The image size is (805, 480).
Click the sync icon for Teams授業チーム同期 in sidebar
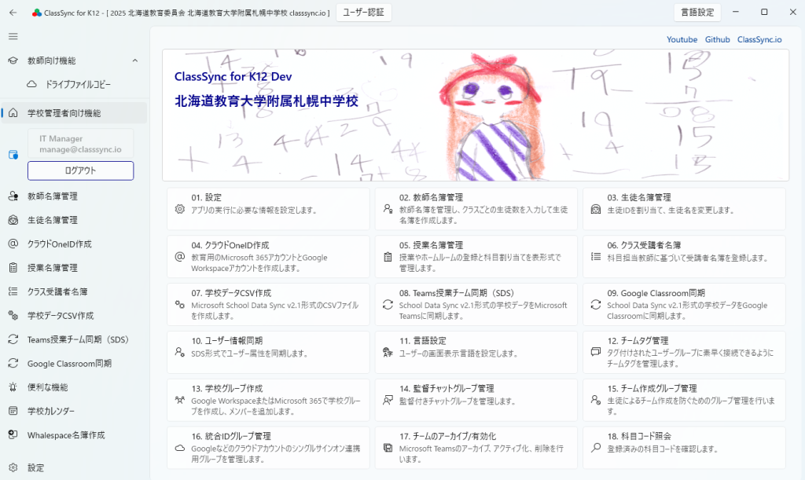pos(13,340)
